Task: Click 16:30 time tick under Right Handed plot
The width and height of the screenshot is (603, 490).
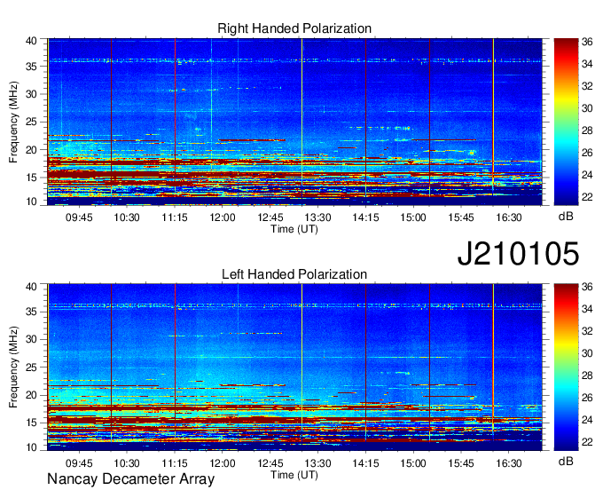Action: tap(509, 217)
